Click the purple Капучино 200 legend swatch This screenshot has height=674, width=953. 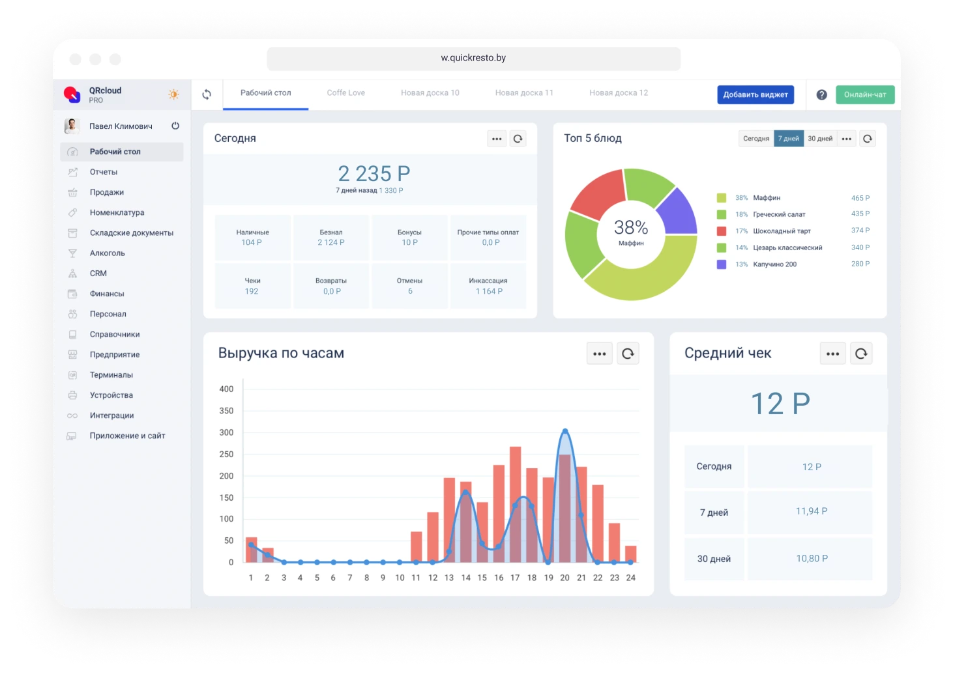click(722, 264)
